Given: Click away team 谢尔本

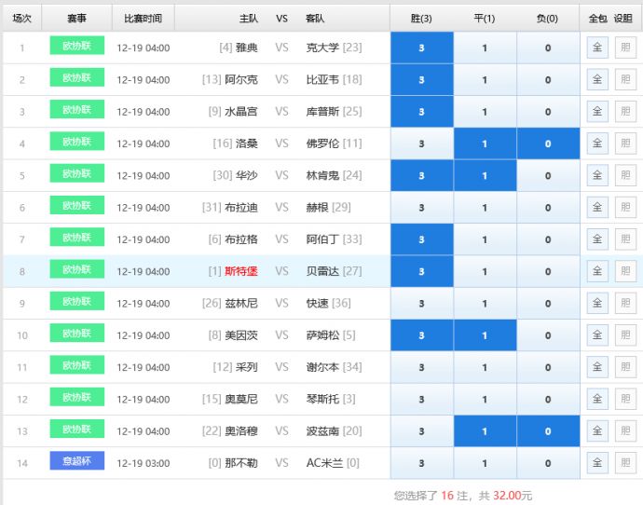Looking at the screenshot, I should (x=322, y=367).
